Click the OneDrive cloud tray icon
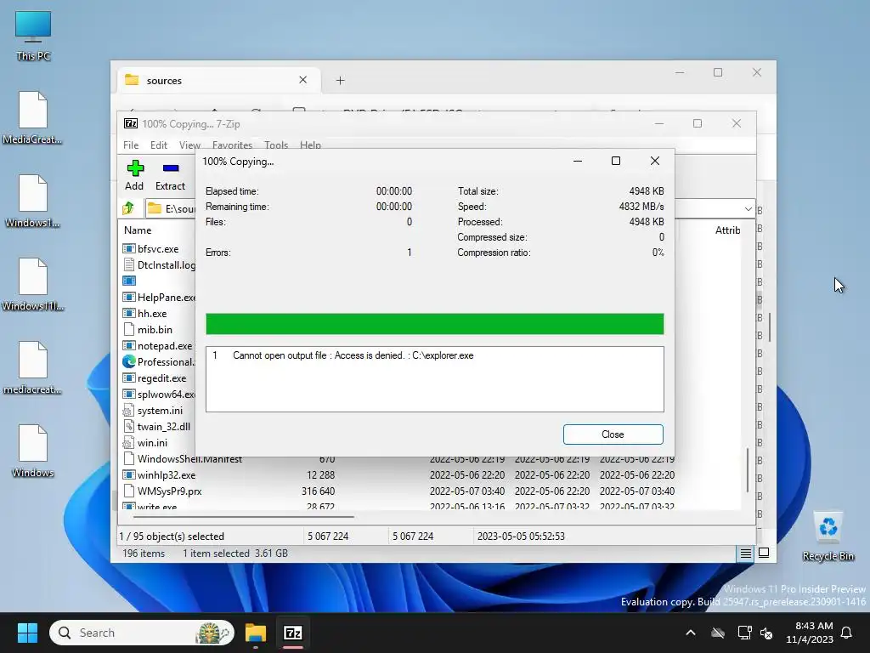Image resolution: width=870 pixels, height=653 pixels. click(718, 633)
